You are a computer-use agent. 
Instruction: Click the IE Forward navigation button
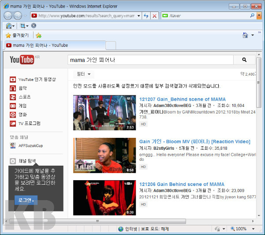coord(18,16)
